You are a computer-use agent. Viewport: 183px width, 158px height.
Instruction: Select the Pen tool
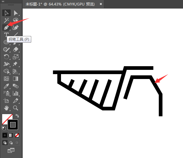(6, 27)
